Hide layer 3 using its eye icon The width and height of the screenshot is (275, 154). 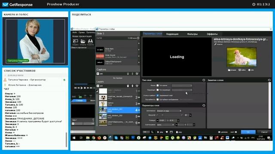[x=139, y=104]
